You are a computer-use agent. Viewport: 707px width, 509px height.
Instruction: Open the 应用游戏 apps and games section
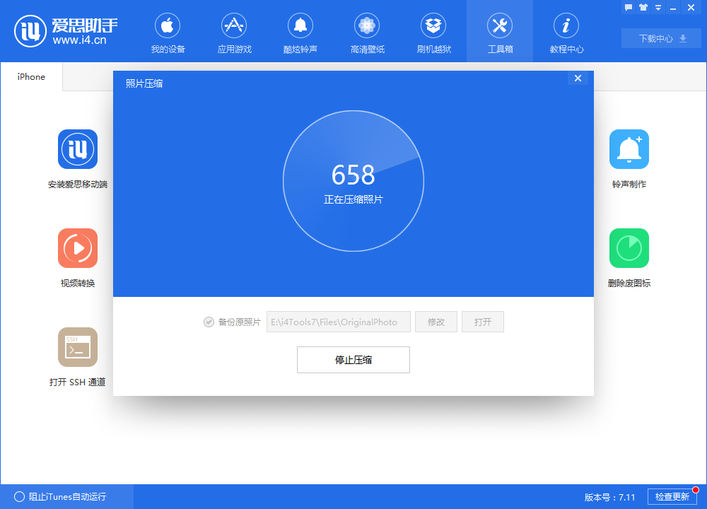point(234,32)
